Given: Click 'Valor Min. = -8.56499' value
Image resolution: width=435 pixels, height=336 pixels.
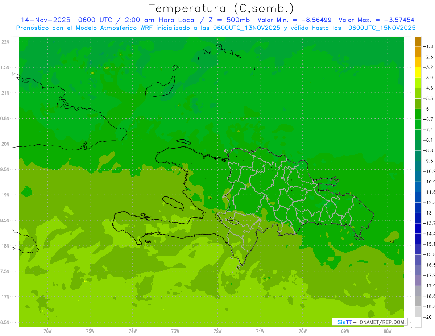Looking at the screenshot, I should click(x=294, y=20).
